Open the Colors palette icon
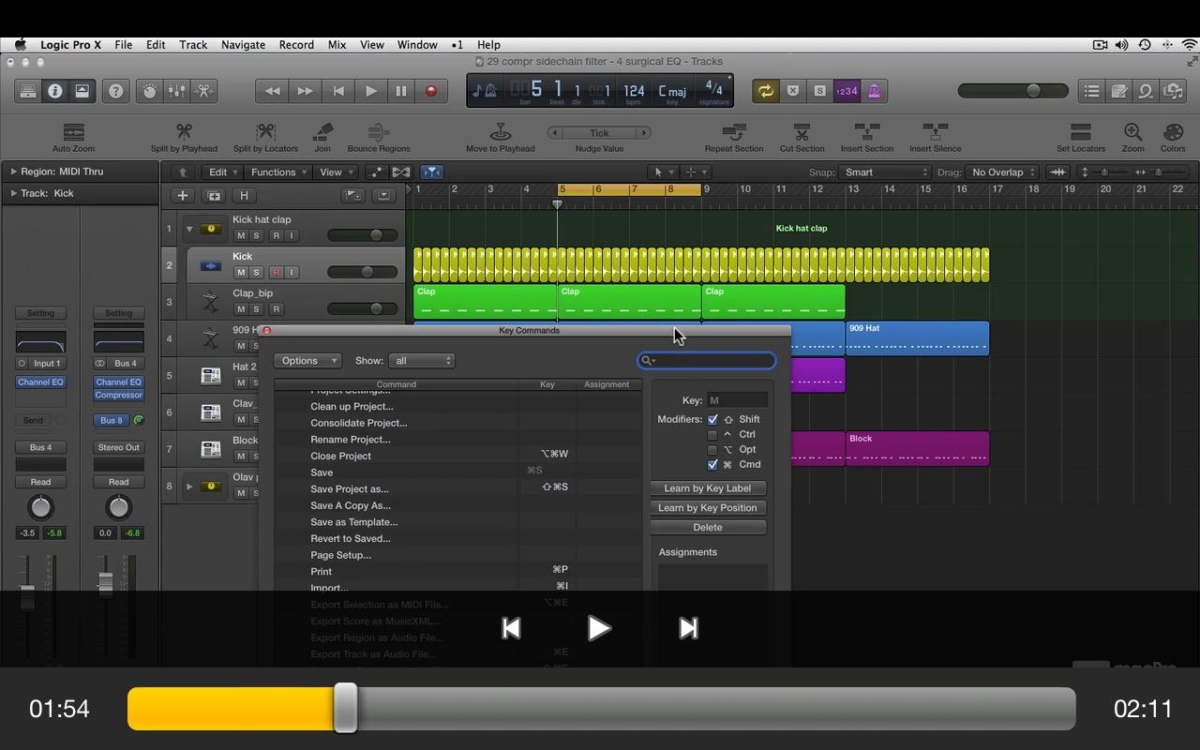Screen dimensions: 1200x750 1173,132
